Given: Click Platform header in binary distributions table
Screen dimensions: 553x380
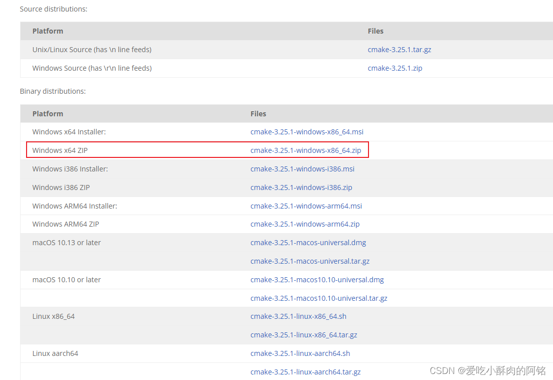Looking at the screenshot, I should 48,114.
